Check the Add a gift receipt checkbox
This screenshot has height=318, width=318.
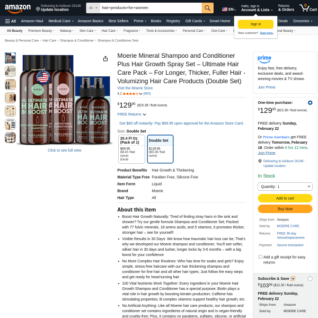click(x=260, y=257)
